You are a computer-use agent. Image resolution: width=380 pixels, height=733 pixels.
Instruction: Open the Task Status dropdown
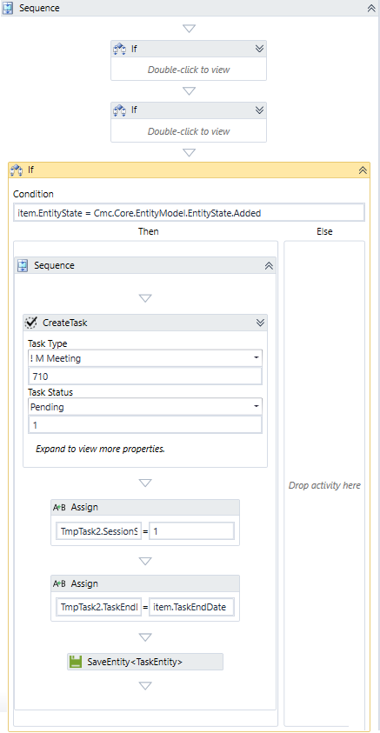[257, 407]
